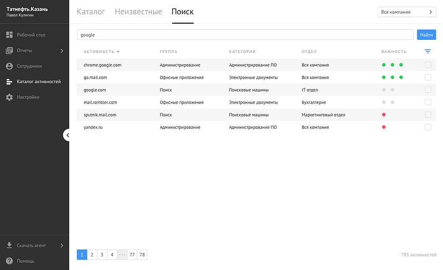Check the mail.rambler.com row checkbox

[x=428, y=102]
